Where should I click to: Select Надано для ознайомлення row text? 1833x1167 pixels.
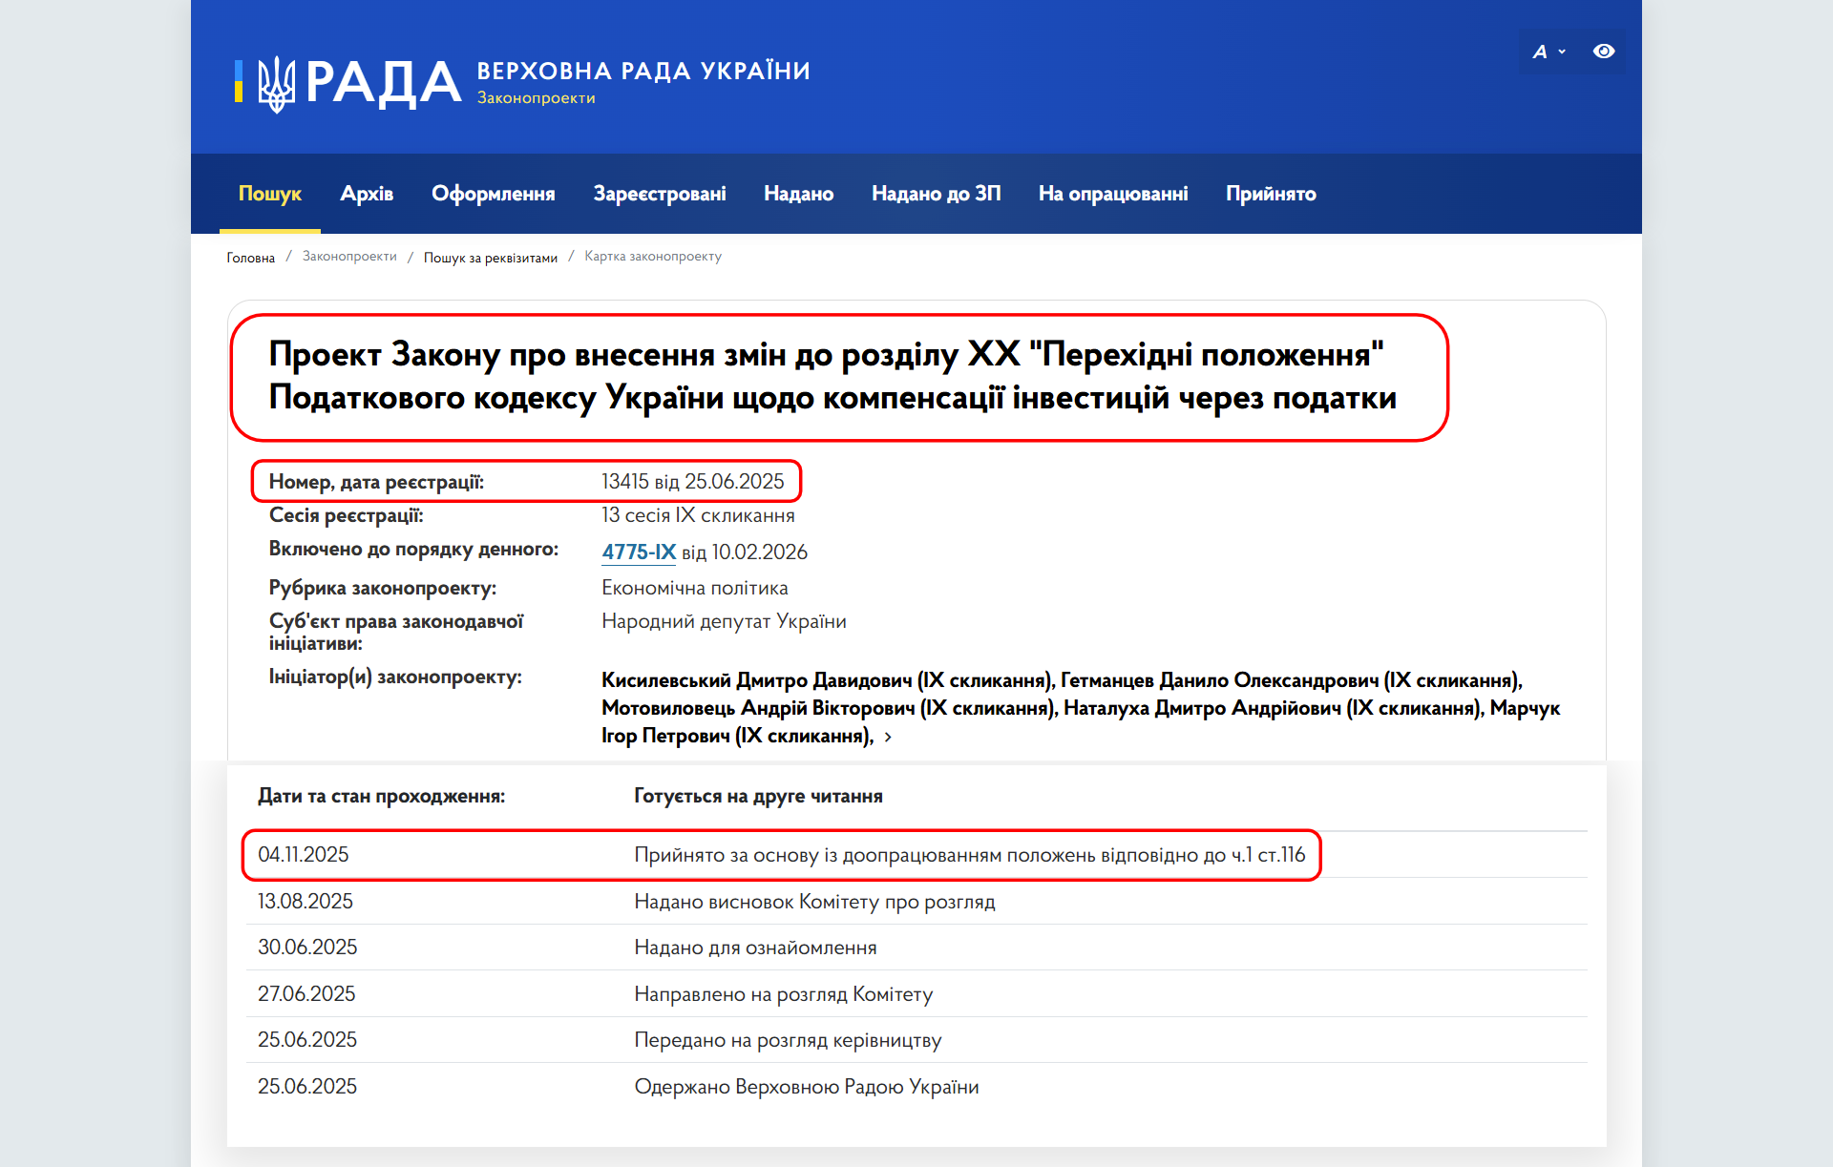coord(756,948)
